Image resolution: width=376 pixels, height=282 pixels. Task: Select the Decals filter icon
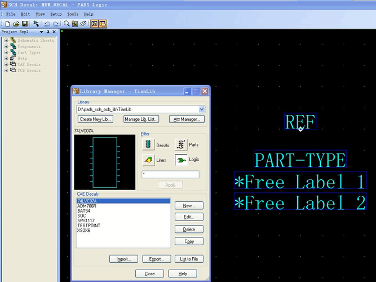point(148,144)
